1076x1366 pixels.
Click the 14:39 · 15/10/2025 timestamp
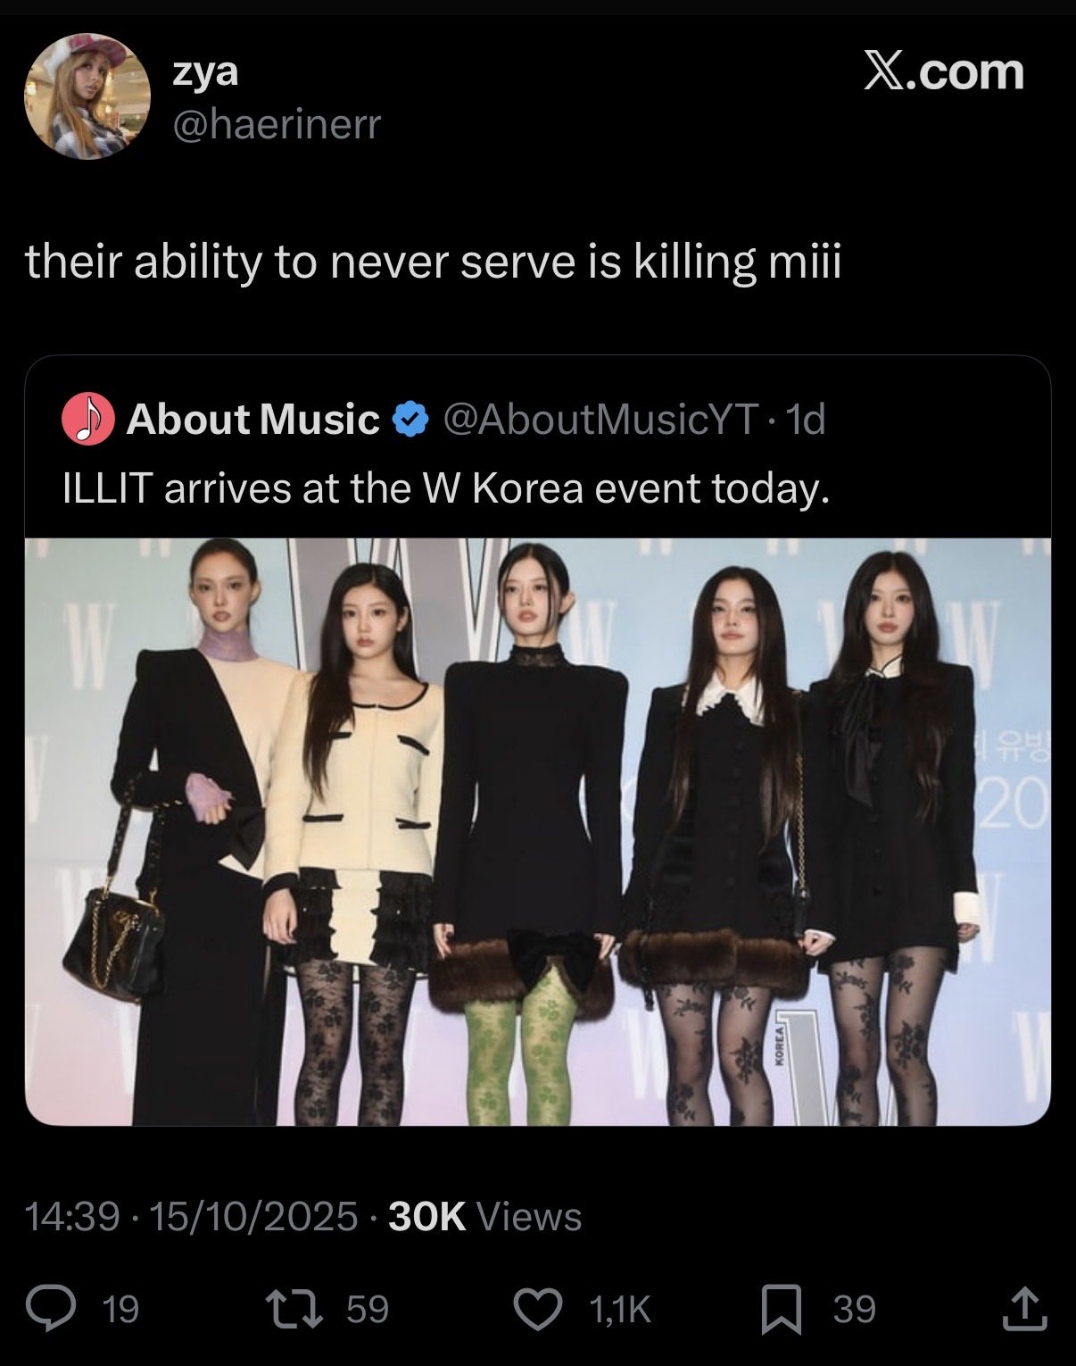click(x=191, y=1216)
